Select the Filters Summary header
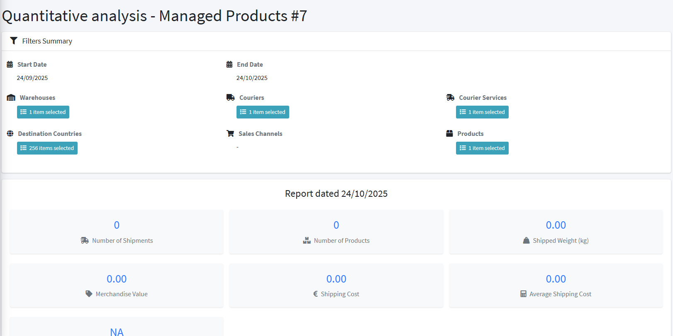Image resolution: width=673 pixels, height=336 pixels. point(47,41)
